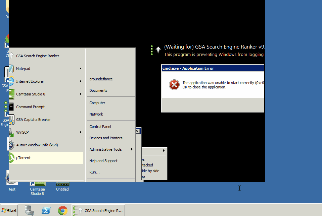This screenshot has width=322, height=216.
Task: Click the Command Prompt icon in the Start menu
Action: tap(11, 107)
